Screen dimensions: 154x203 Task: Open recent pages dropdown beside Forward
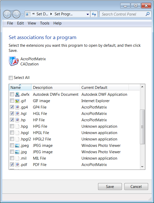click(22, 14)
